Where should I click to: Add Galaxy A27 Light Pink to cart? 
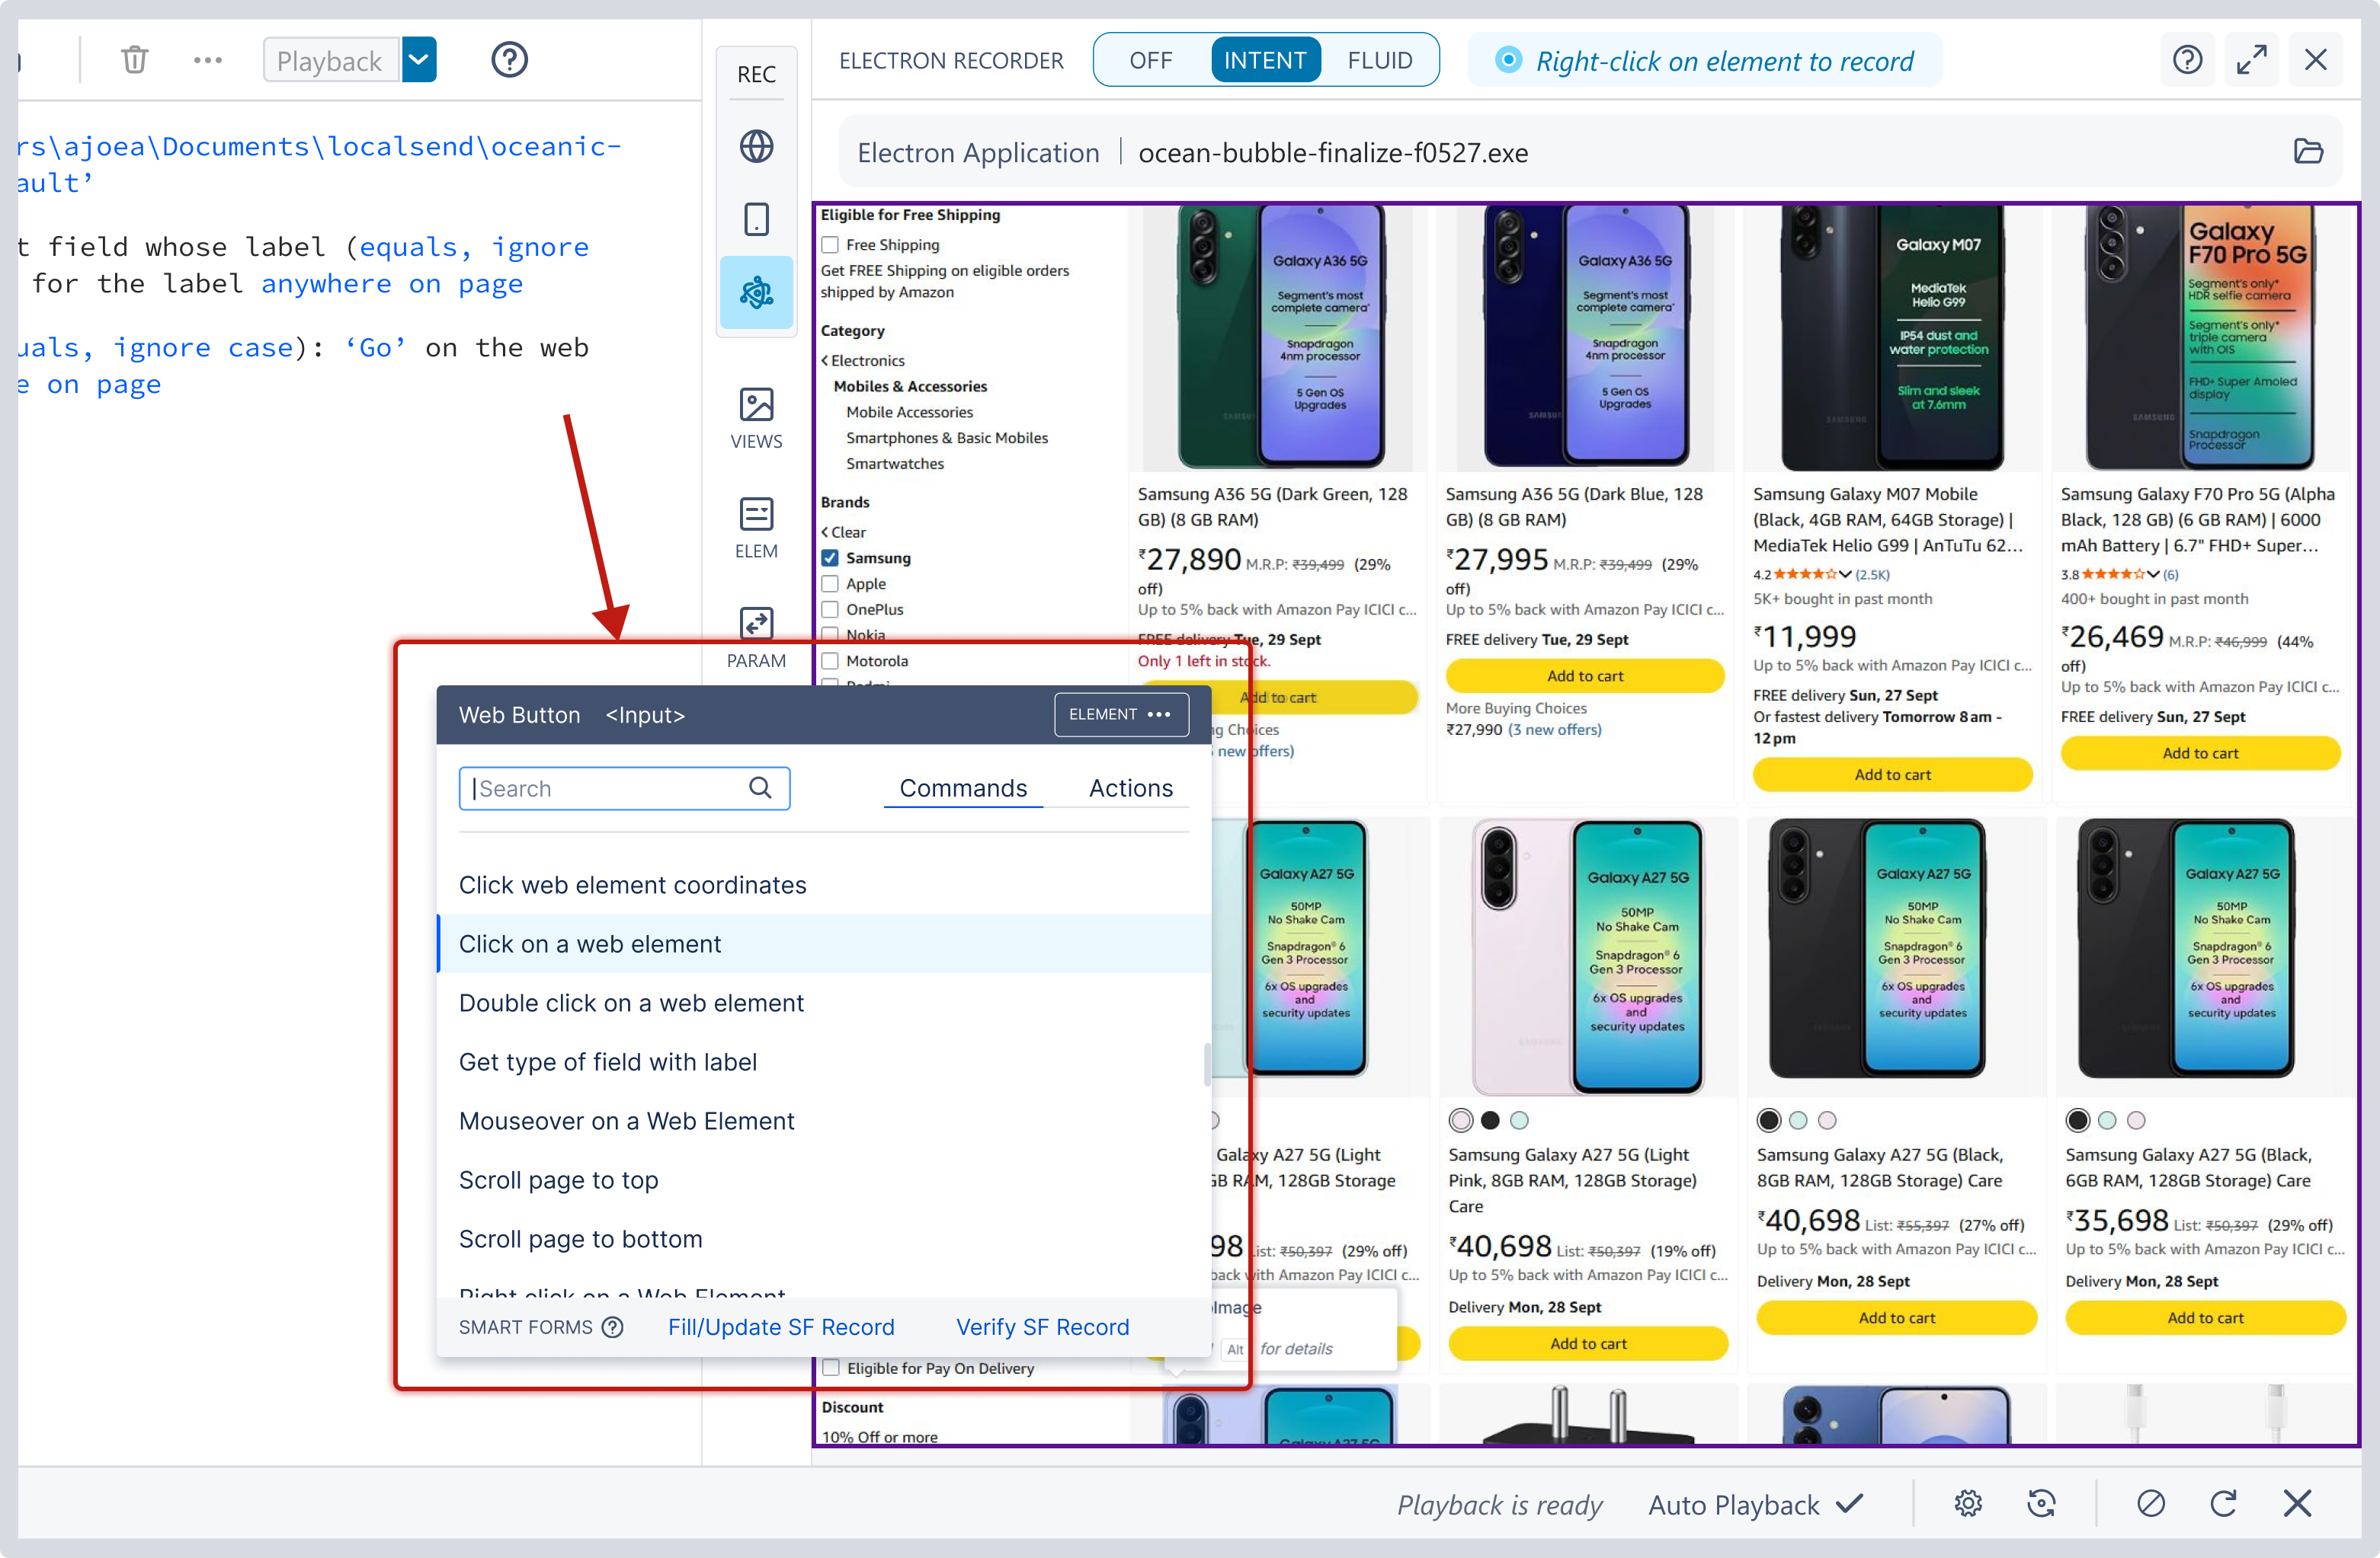(1588, 1343)
